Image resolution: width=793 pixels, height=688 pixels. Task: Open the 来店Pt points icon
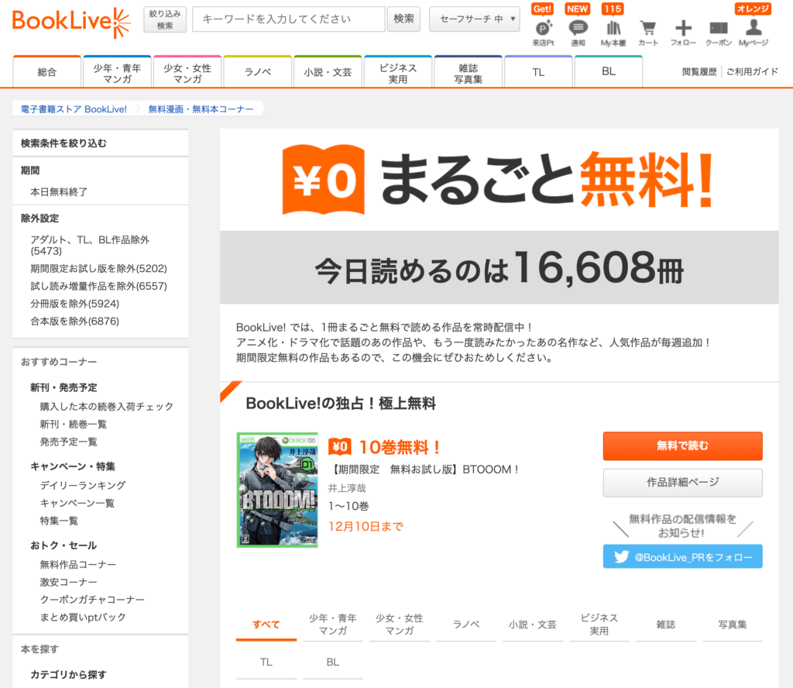point(543,32)
